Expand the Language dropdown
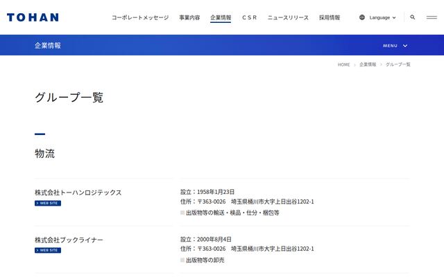The image size is (444, 277). click(382, 17)
